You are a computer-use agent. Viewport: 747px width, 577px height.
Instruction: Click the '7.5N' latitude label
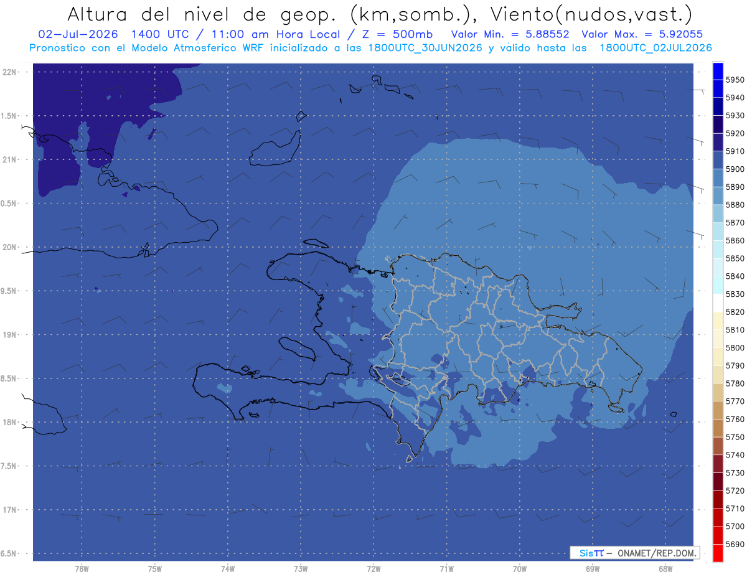tap(9, 466)
